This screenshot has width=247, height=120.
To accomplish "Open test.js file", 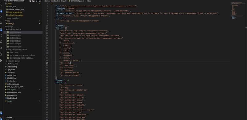I will click(10, 101).
